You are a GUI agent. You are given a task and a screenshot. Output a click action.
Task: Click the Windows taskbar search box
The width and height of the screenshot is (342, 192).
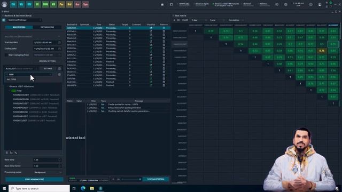pyautogui.click(x=39, y=188)
